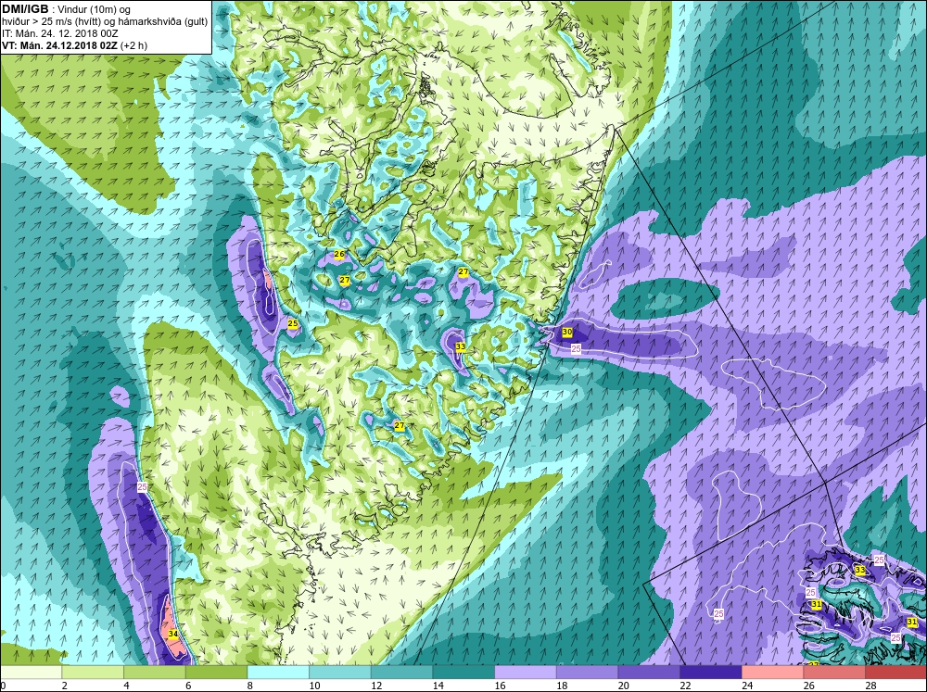This screenshot has width=927, height=692.
Task: Click the '20' scale label
Action: pyautogui.click(x=623, y=686)
